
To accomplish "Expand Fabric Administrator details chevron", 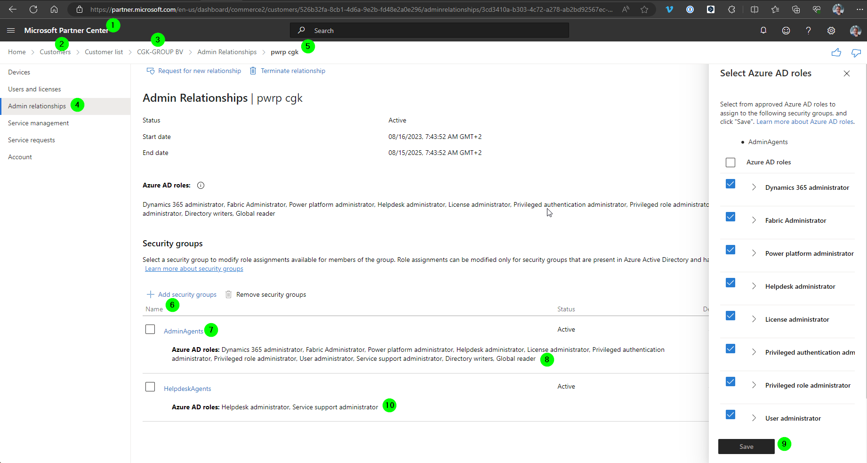I will click(754, 220).
